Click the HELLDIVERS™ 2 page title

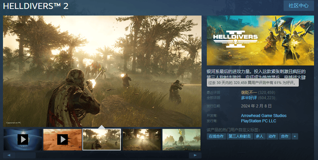point(36,6)
